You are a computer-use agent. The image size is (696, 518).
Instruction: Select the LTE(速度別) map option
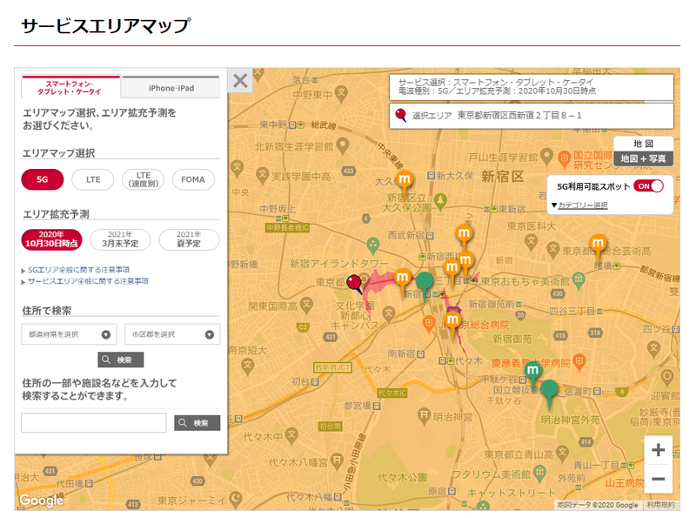(x=143, y=179)
